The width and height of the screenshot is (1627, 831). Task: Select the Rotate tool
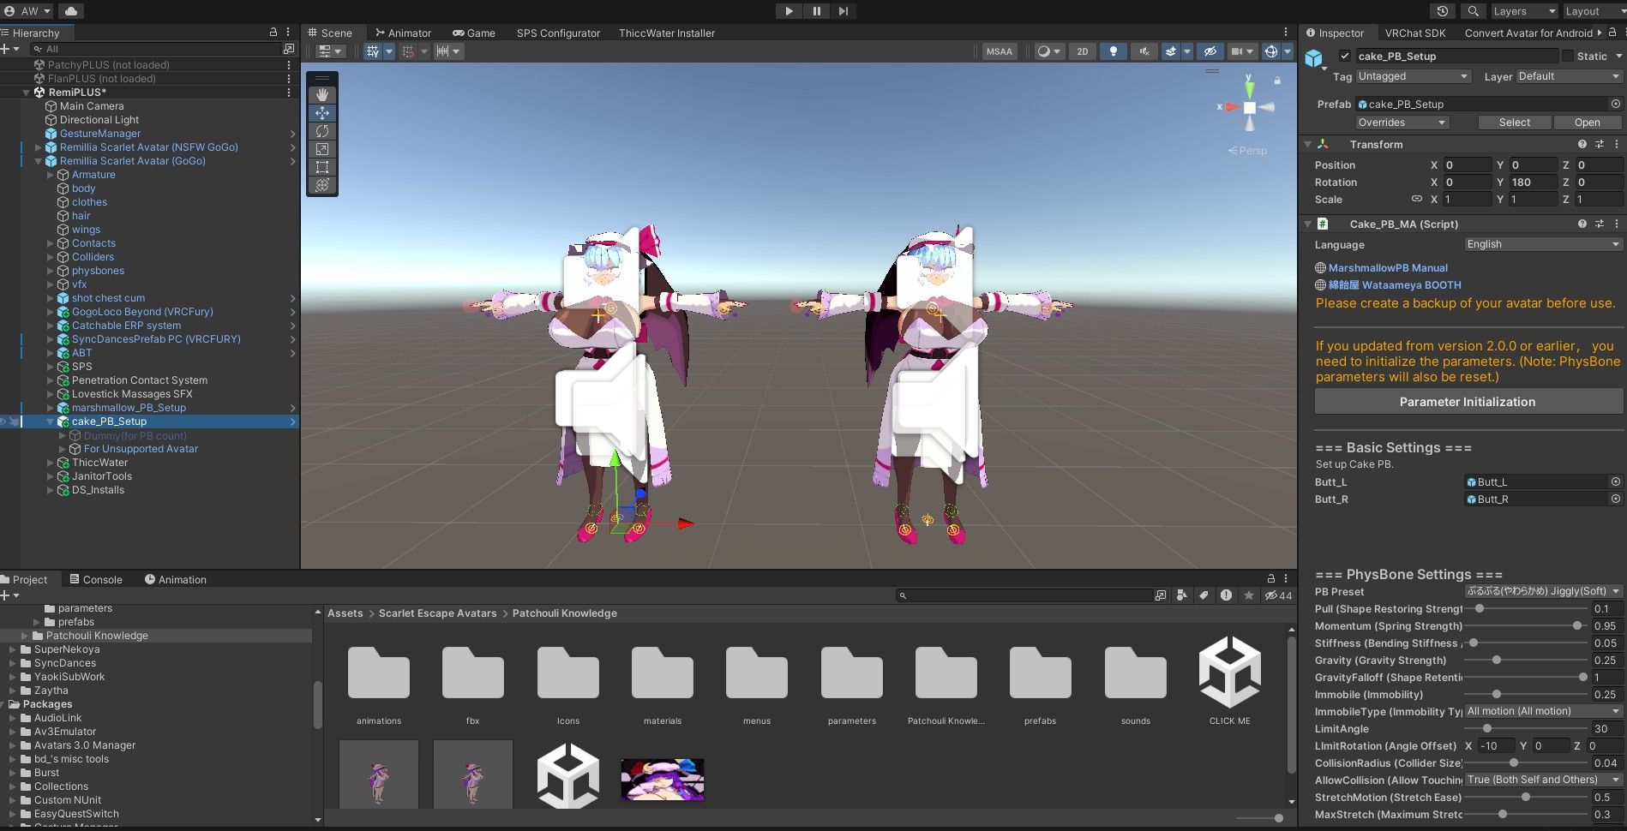(322, 131)
